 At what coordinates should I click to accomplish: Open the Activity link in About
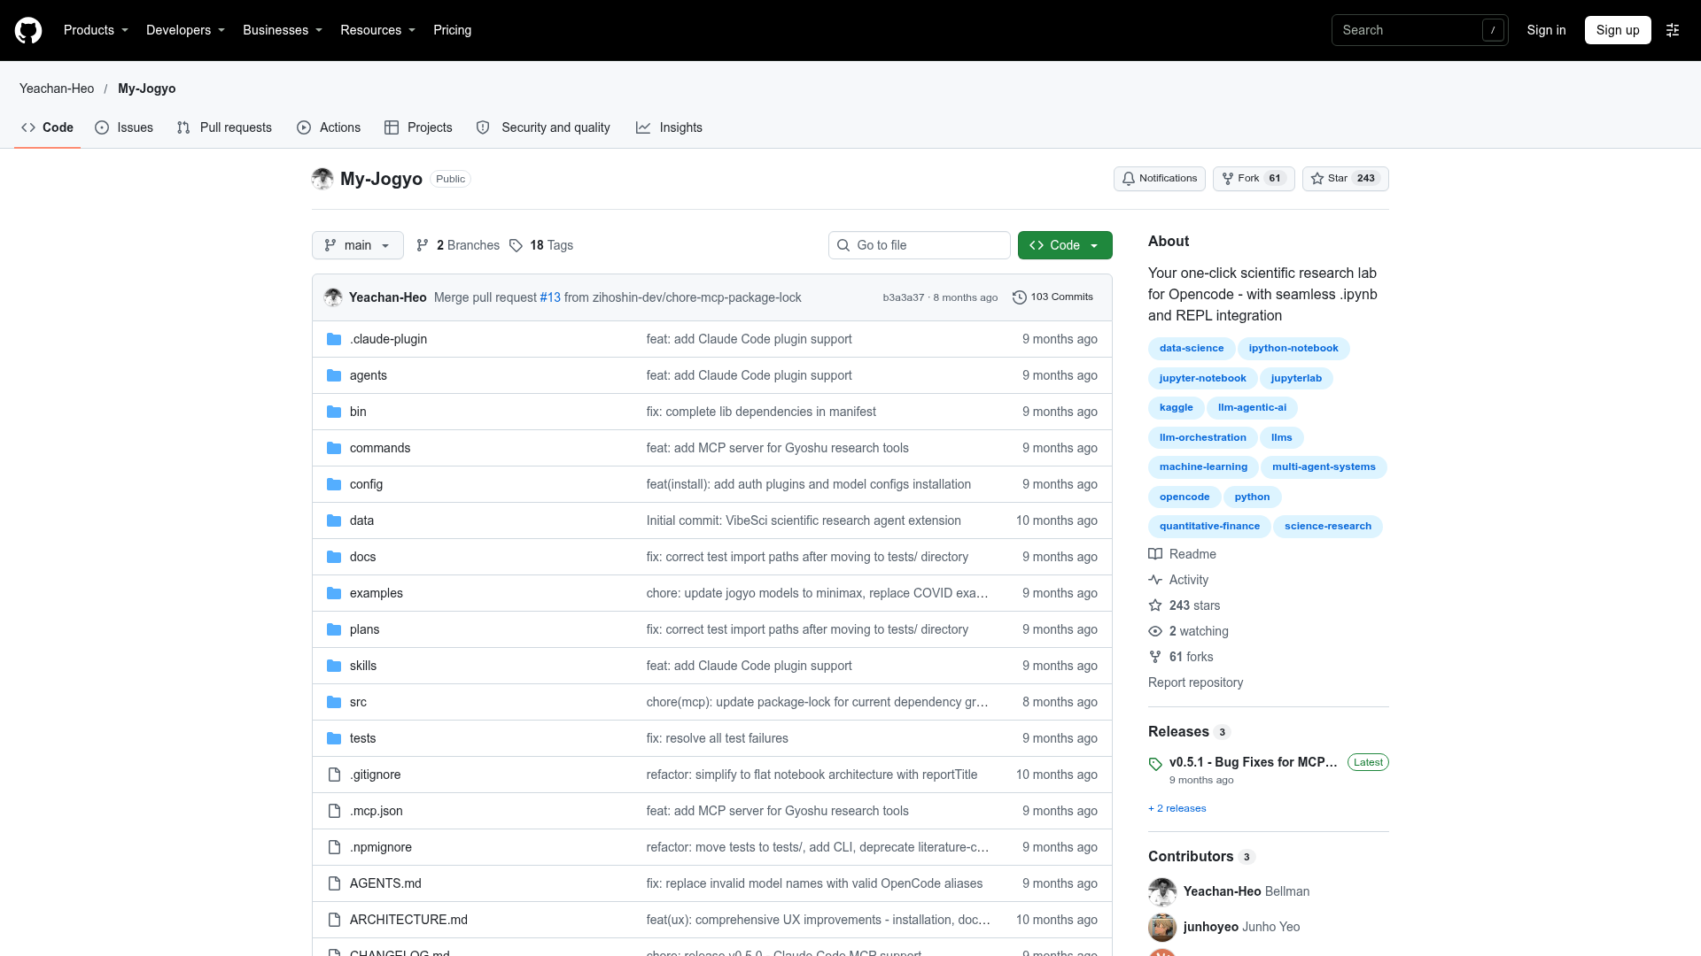click(x=1178, y=580)
